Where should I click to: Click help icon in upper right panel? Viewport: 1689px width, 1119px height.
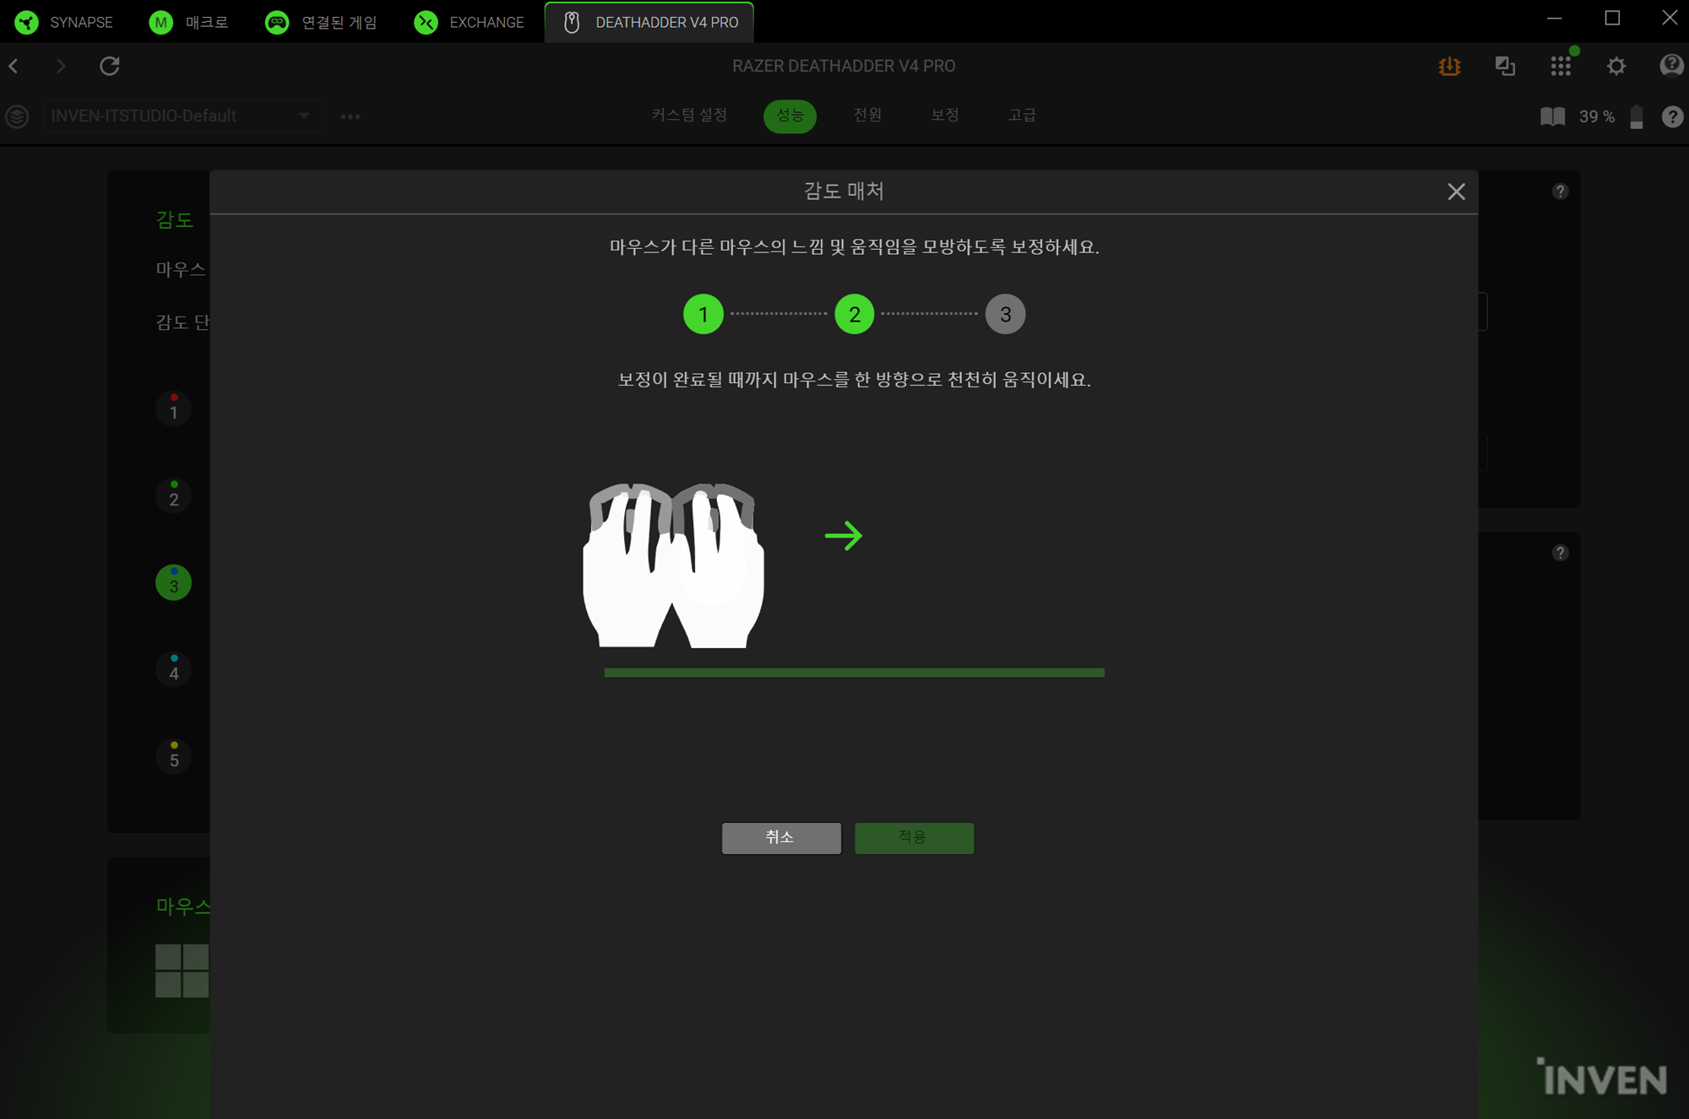pyautogui.click(x=1560, y=192)
